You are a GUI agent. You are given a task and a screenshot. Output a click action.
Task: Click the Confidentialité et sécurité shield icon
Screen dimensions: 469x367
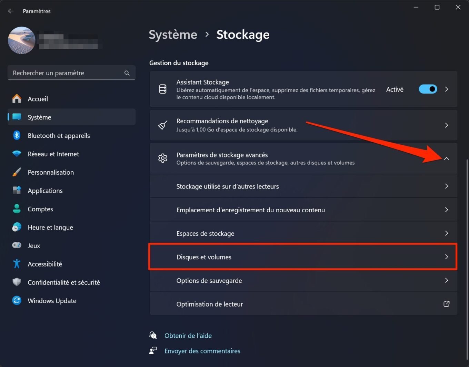tap(17, 282)
